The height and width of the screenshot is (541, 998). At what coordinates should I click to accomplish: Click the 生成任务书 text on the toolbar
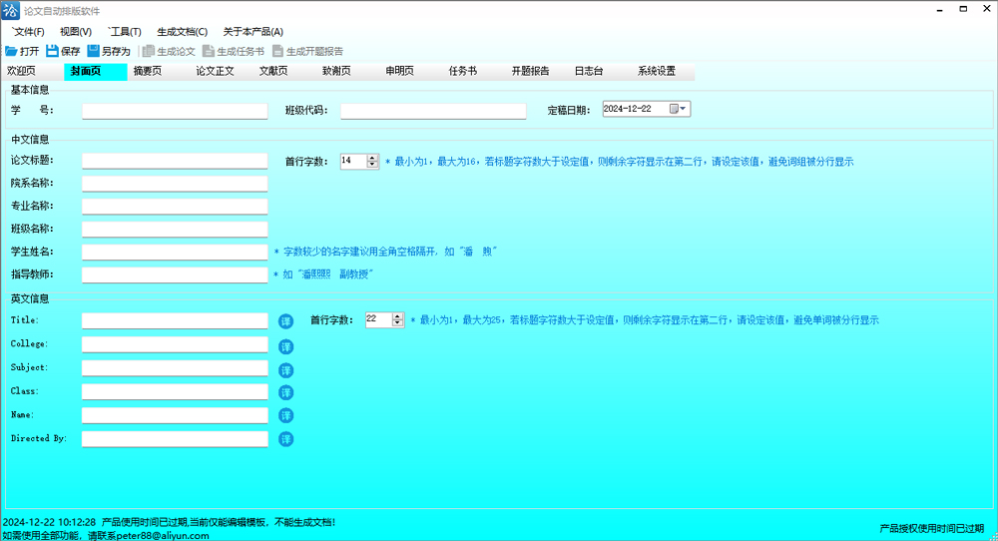(241, 52)
